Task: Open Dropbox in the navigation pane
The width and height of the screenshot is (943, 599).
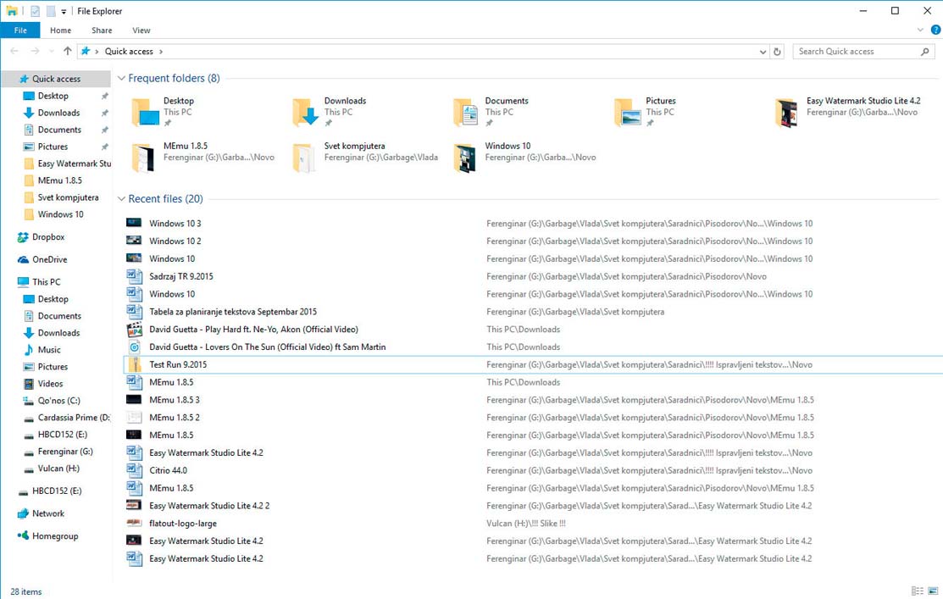Action: coord(48,237)
